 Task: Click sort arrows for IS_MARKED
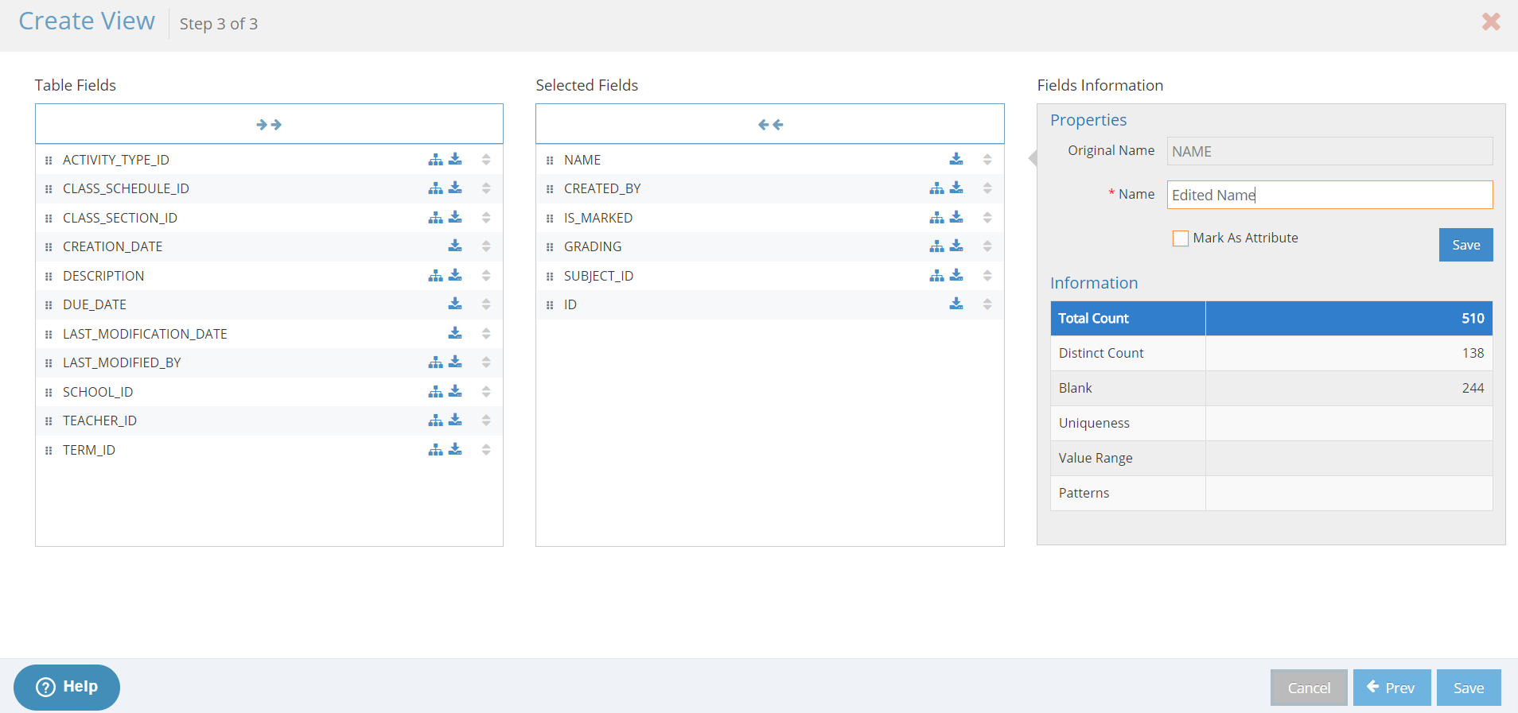987,218
